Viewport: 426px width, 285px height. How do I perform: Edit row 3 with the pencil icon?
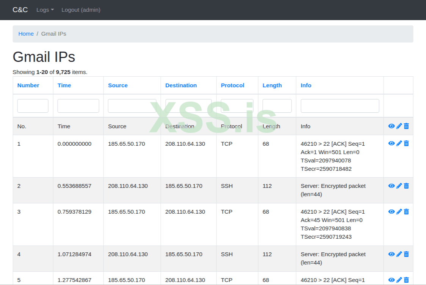(399, 211)
